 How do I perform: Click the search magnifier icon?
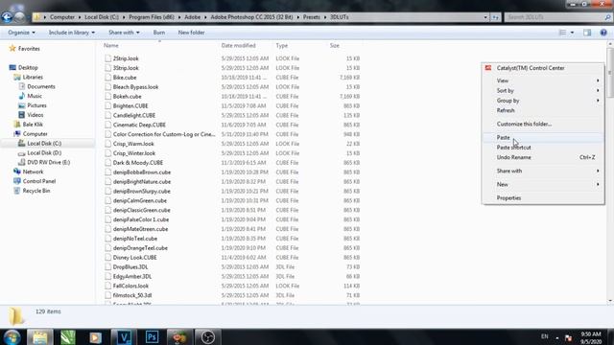point(607,17)
